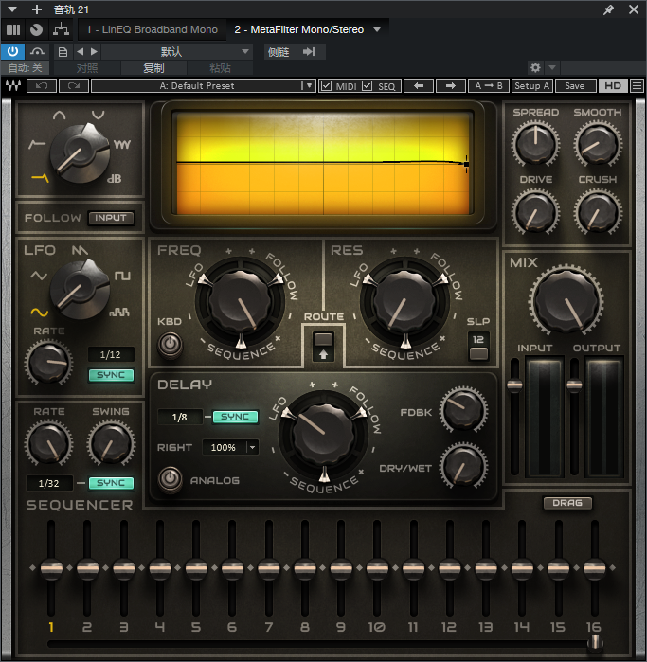Open the preset file page icon
The width and height of the screenshot is (647, 662).
[63, 52]
